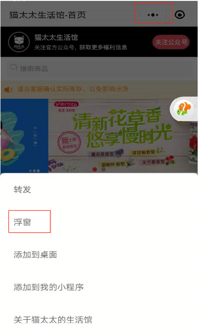
Task: Open the floating clownfish widget
Action: (x=184, y=109)
